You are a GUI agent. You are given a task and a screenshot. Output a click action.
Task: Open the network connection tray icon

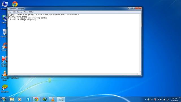168,99
